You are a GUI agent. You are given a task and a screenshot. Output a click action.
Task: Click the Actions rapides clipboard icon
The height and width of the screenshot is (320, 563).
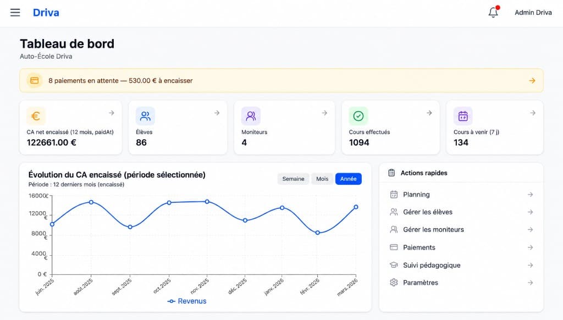coord(391,173)
